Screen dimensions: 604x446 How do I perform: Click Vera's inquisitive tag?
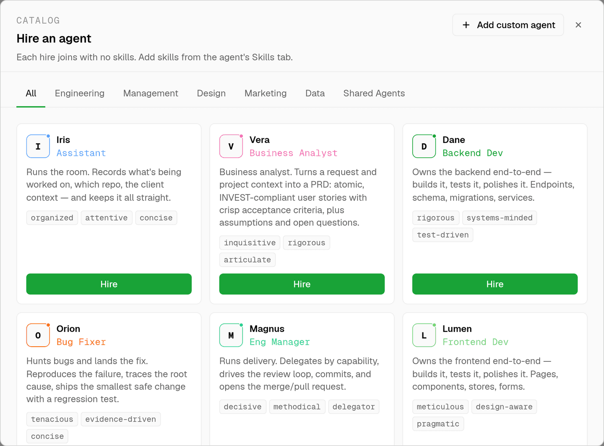(x=250, y=243)
